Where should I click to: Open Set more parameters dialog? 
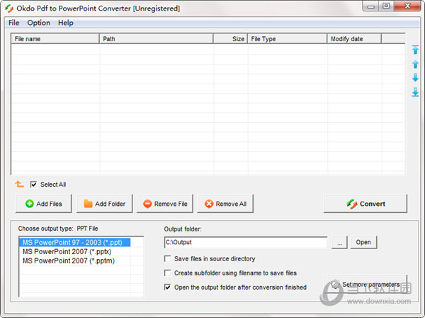[365, 285]
